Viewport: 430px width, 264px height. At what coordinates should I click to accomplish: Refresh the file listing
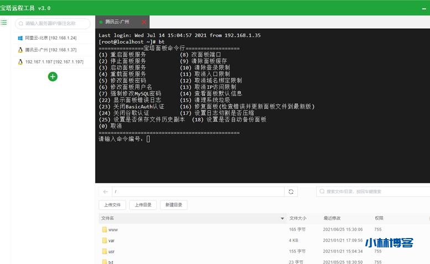(x=291, y=192)
